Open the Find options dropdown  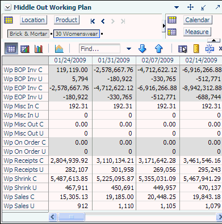pyautogui.click(x=129, y=49)
